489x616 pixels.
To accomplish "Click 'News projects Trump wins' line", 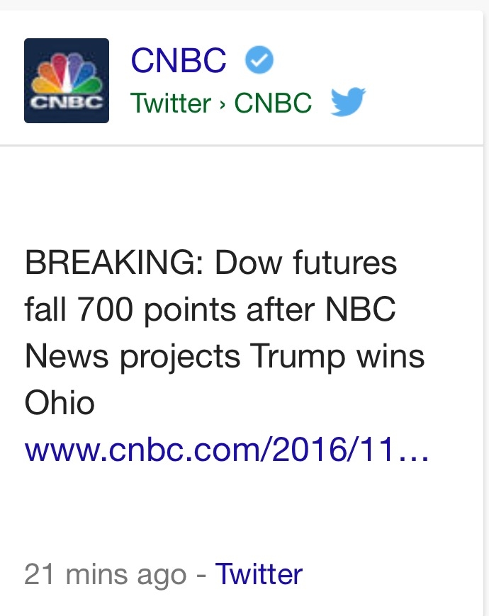I will click(x=225, y=357).
